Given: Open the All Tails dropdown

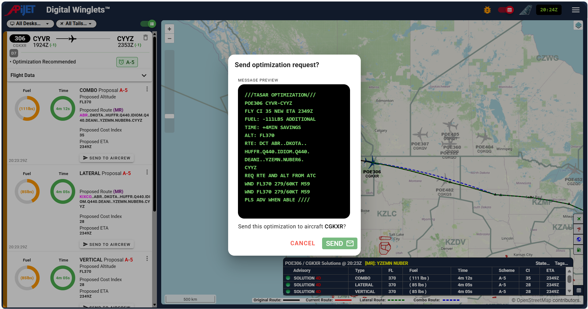Looking at the screenshot, I should (x=76, y=24).
